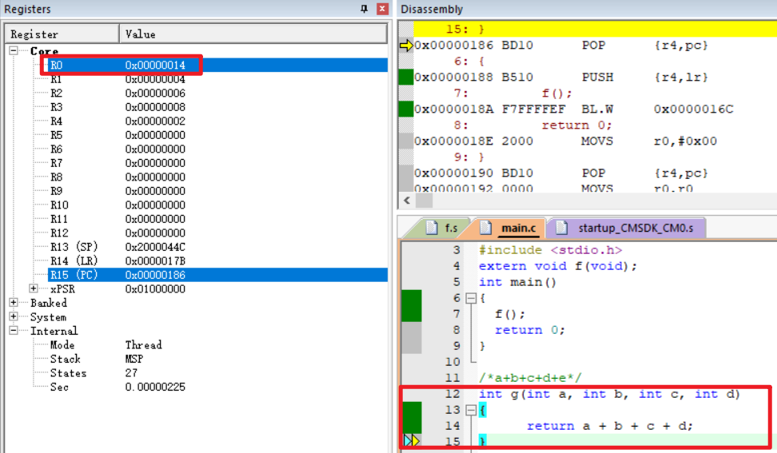Close the Registers panel
The height and width of the screenshot is (453, 777).
pos(382,9)
